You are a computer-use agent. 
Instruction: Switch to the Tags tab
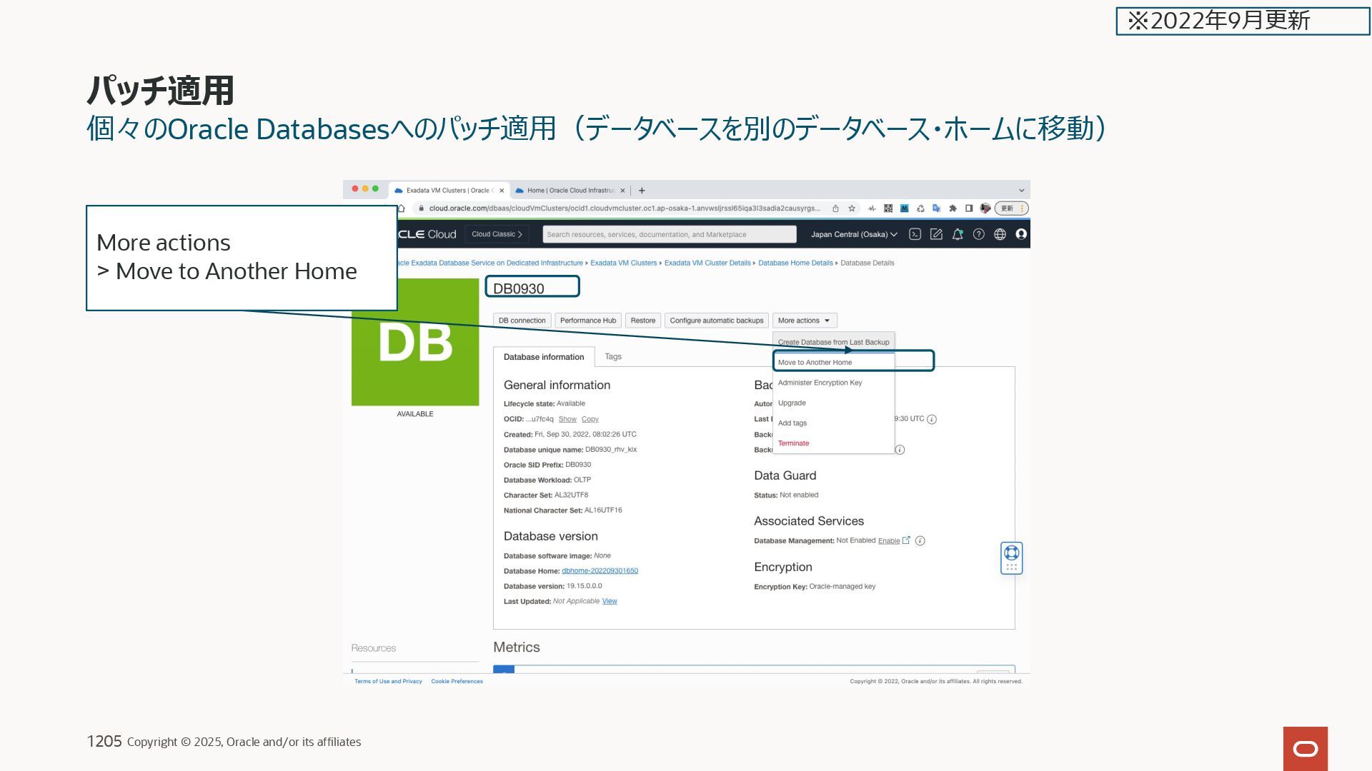[613, 357]
